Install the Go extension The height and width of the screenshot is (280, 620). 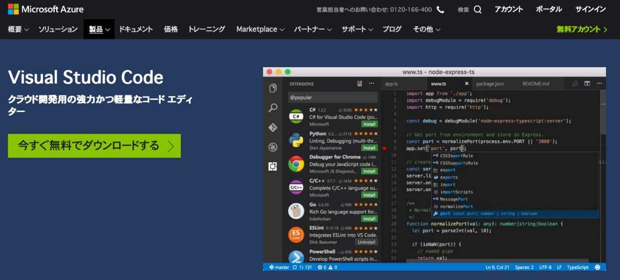tap(369, 219)
